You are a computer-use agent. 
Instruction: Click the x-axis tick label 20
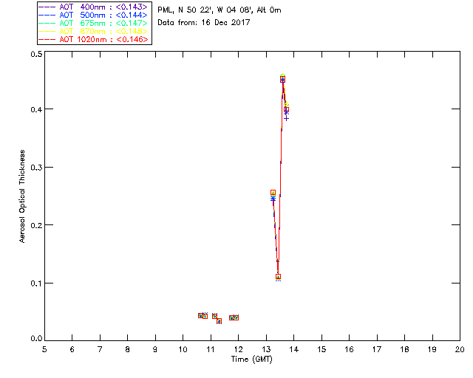point(460,350)
